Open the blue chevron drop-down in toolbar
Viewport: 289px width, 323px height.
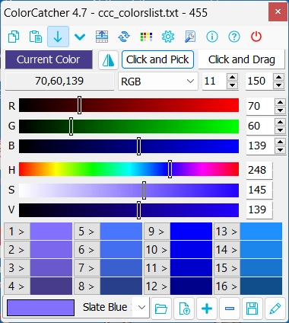(x=80, y=37)
